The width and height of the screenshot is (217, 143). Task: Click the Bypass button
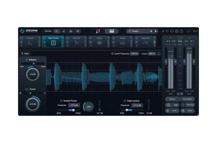pos(172,99)
